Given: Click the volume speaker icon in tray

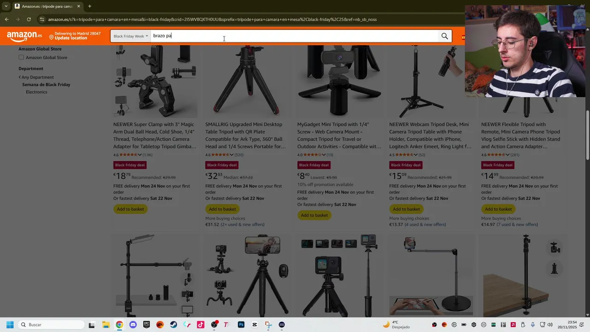Looking at the screenshot, I should click(550, 325).
